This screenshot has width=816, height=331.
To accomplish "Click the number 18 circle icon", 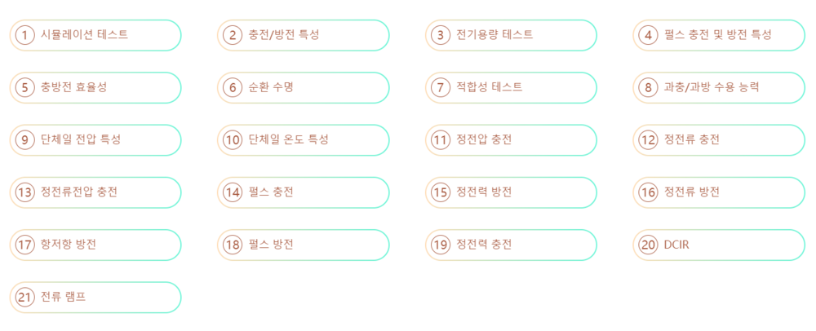I will tap(233, 245).
